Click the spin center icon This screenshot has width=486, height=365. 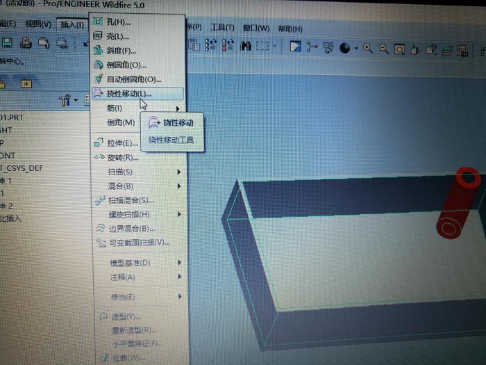point(312,47)
